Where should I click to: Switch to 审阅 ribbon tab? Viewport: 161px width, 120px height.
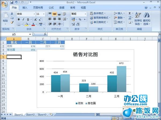click(x=73, y=7)
